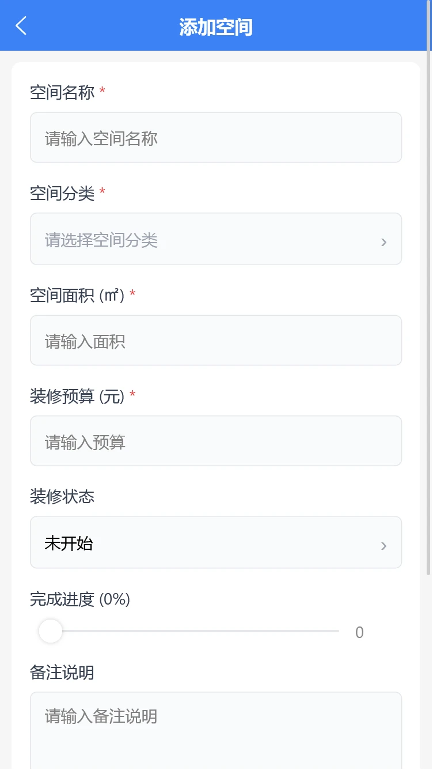Click the 请输入面积 field
The width and height of the screenshot is (433, 770).
(216, 340)
